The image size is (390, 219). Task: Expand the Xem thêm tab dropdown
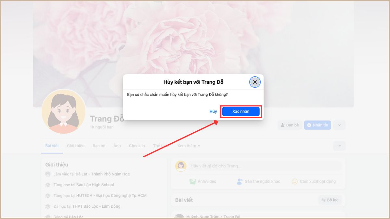pyautogui.click(x=189, y=146)
